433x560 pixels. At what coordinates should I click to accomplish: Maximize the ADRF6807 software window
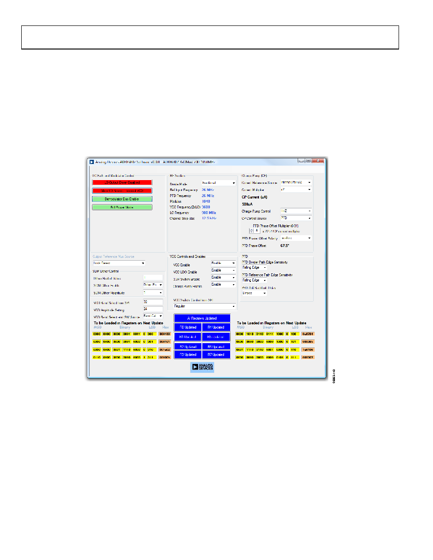point(308,161)
